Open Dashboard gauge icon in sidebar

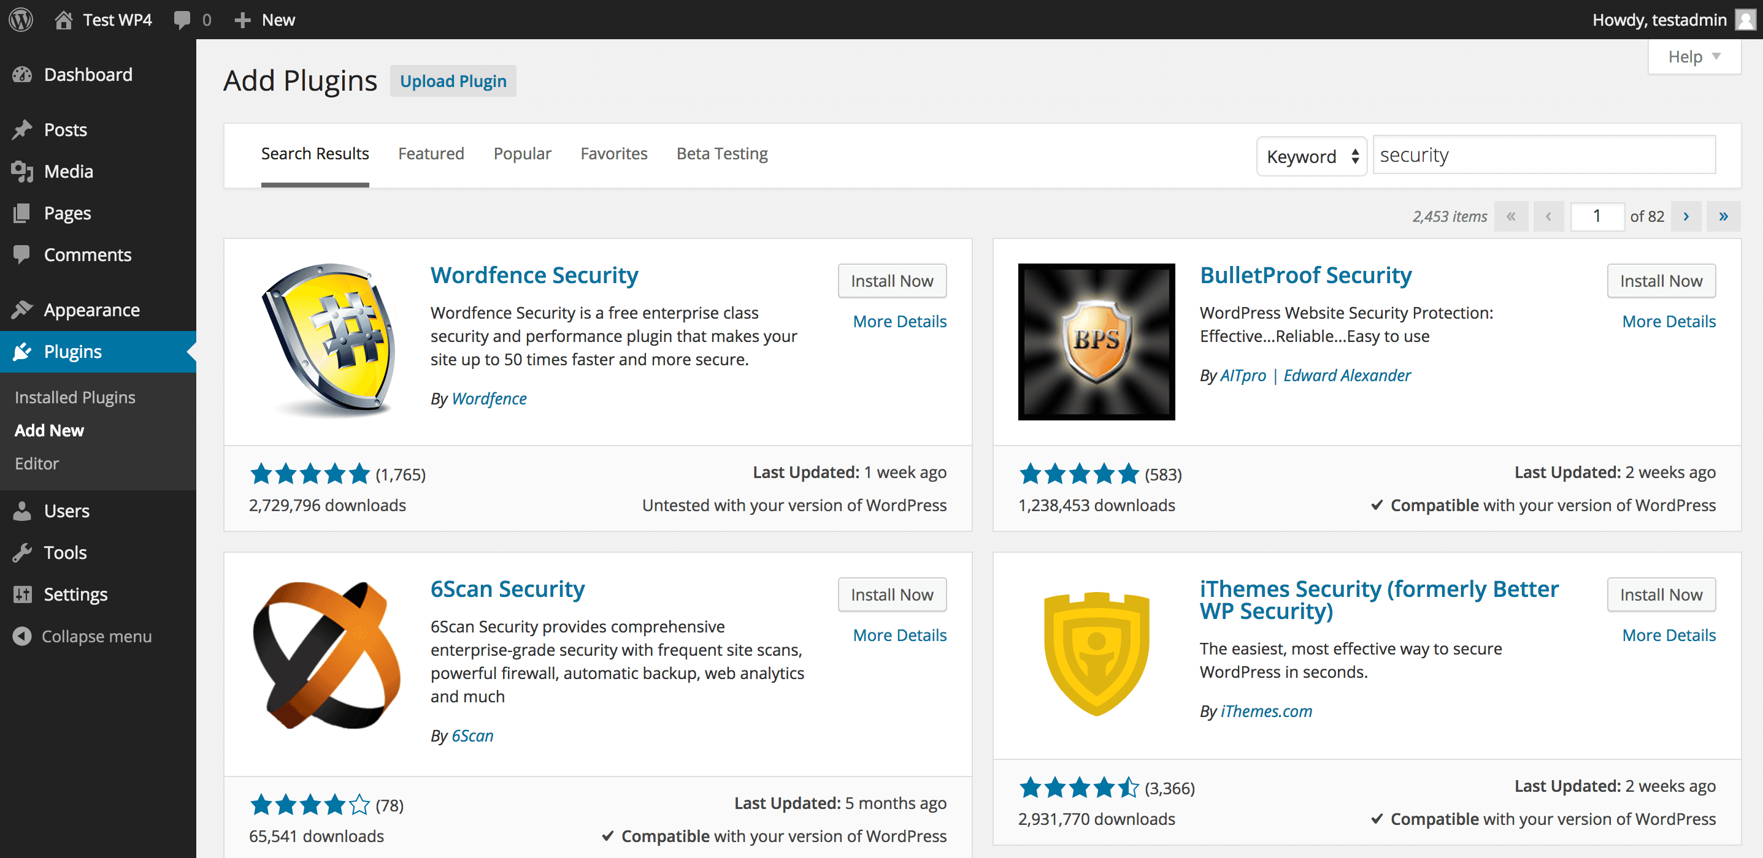click(22, 75)
